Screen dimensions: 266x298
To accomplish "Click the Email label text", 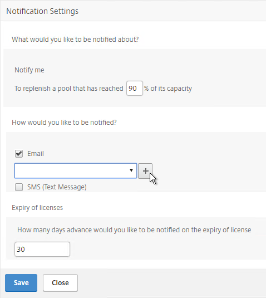I will pyautogui.click(x=36, y=154).
